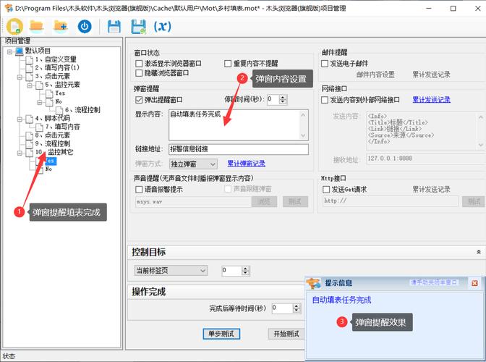
Task: Click the add folder icon with plus
Action: point(61,26)
